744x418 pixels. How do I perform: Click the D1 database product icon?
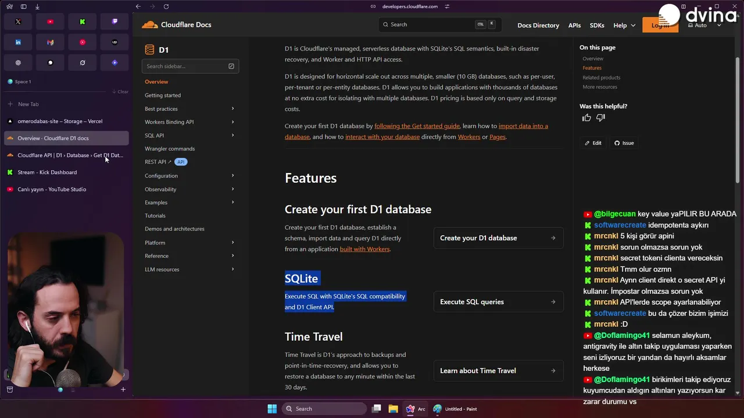[x=149, y=50]
